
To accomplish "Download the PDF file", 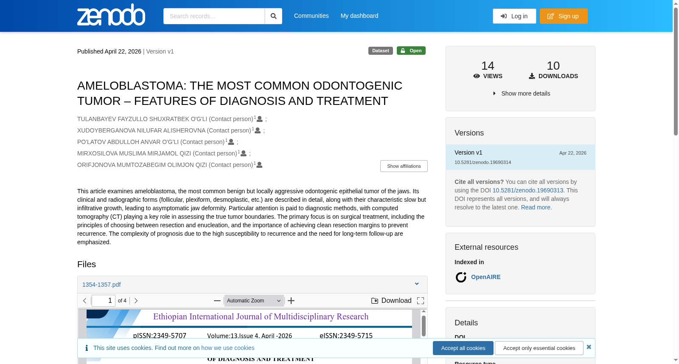I will pyautogui.click(x=391, y=301).
